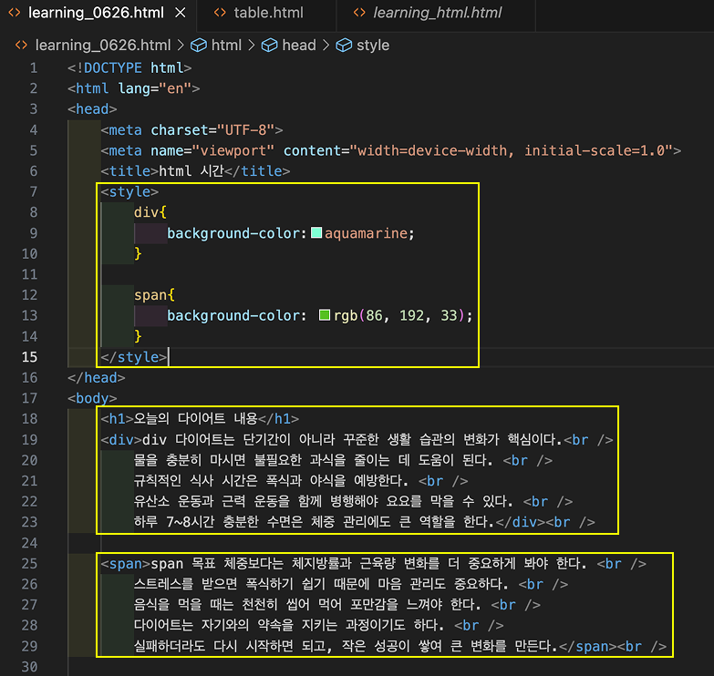The width and height of the screenshot is (714, 676).
Task: Expand chevron after head breadcrumb
Action: [x=326, y=45]
